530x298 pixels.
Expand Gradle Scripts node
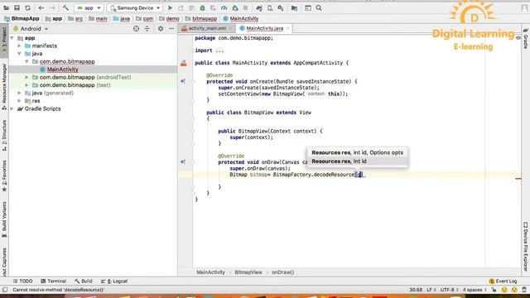pyautogui.click(x=12, y=108)
